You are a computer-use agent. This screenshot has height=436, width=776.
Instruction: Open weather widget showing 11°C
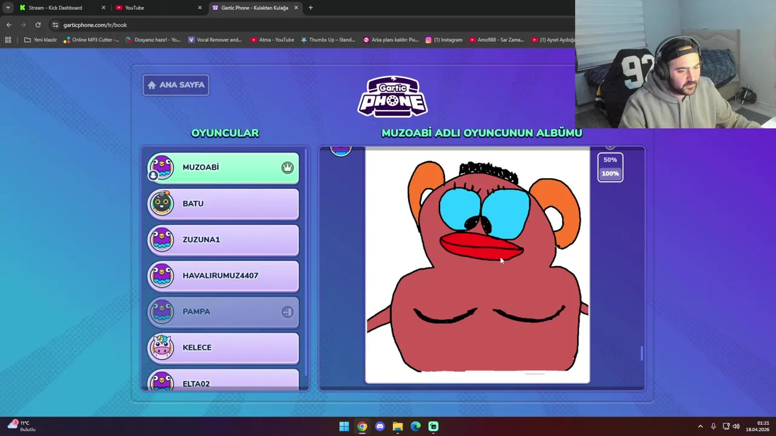[22, 426]
